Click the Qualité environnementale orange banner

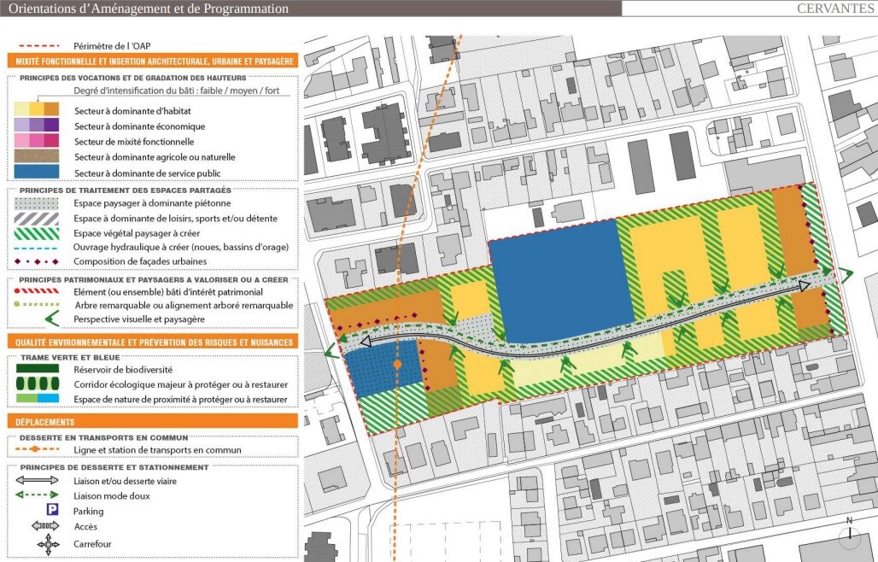tap(152, 342)
